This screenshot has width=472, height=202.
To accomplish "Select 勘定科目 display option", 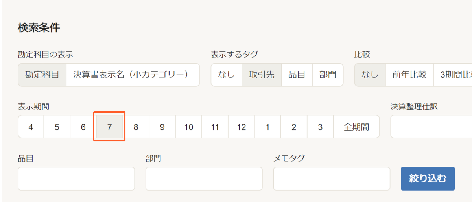I will pyautogui.click(x=42, y=75).
